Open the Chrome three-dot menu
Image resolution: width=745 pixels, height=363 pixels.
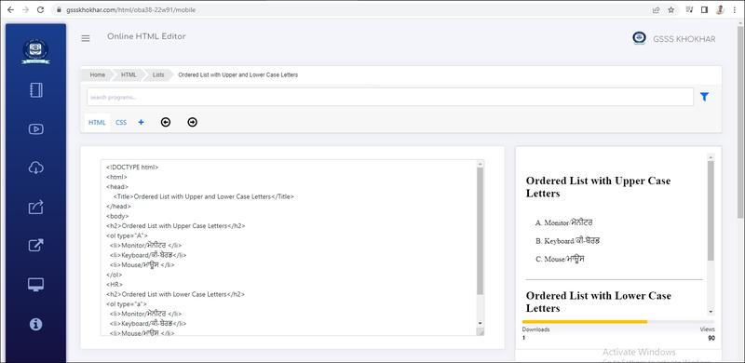[x=736, y=9]
